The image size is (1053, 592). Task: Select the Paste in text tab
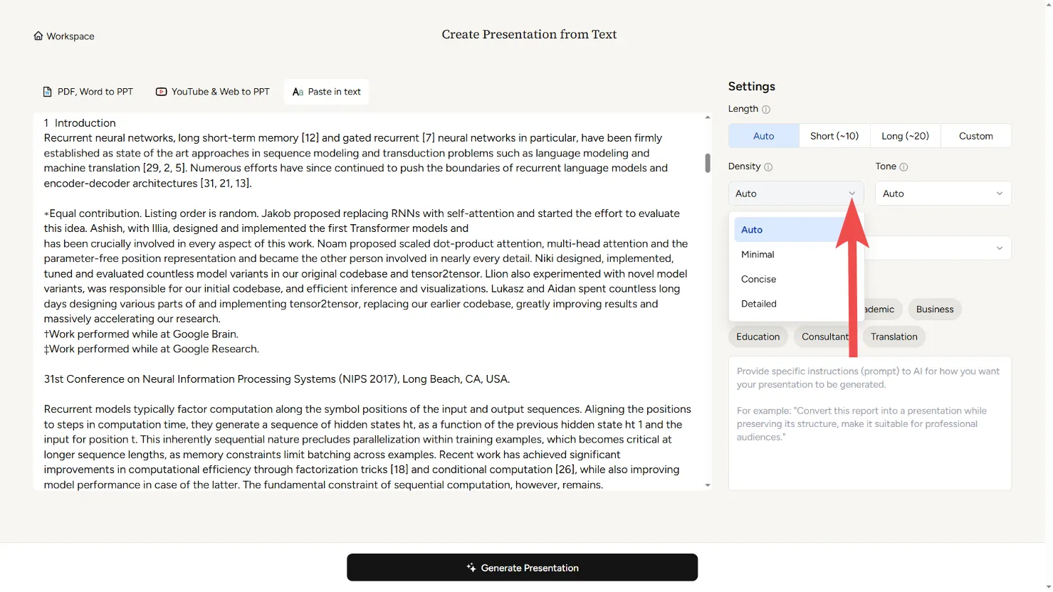[x=327, y=92]
